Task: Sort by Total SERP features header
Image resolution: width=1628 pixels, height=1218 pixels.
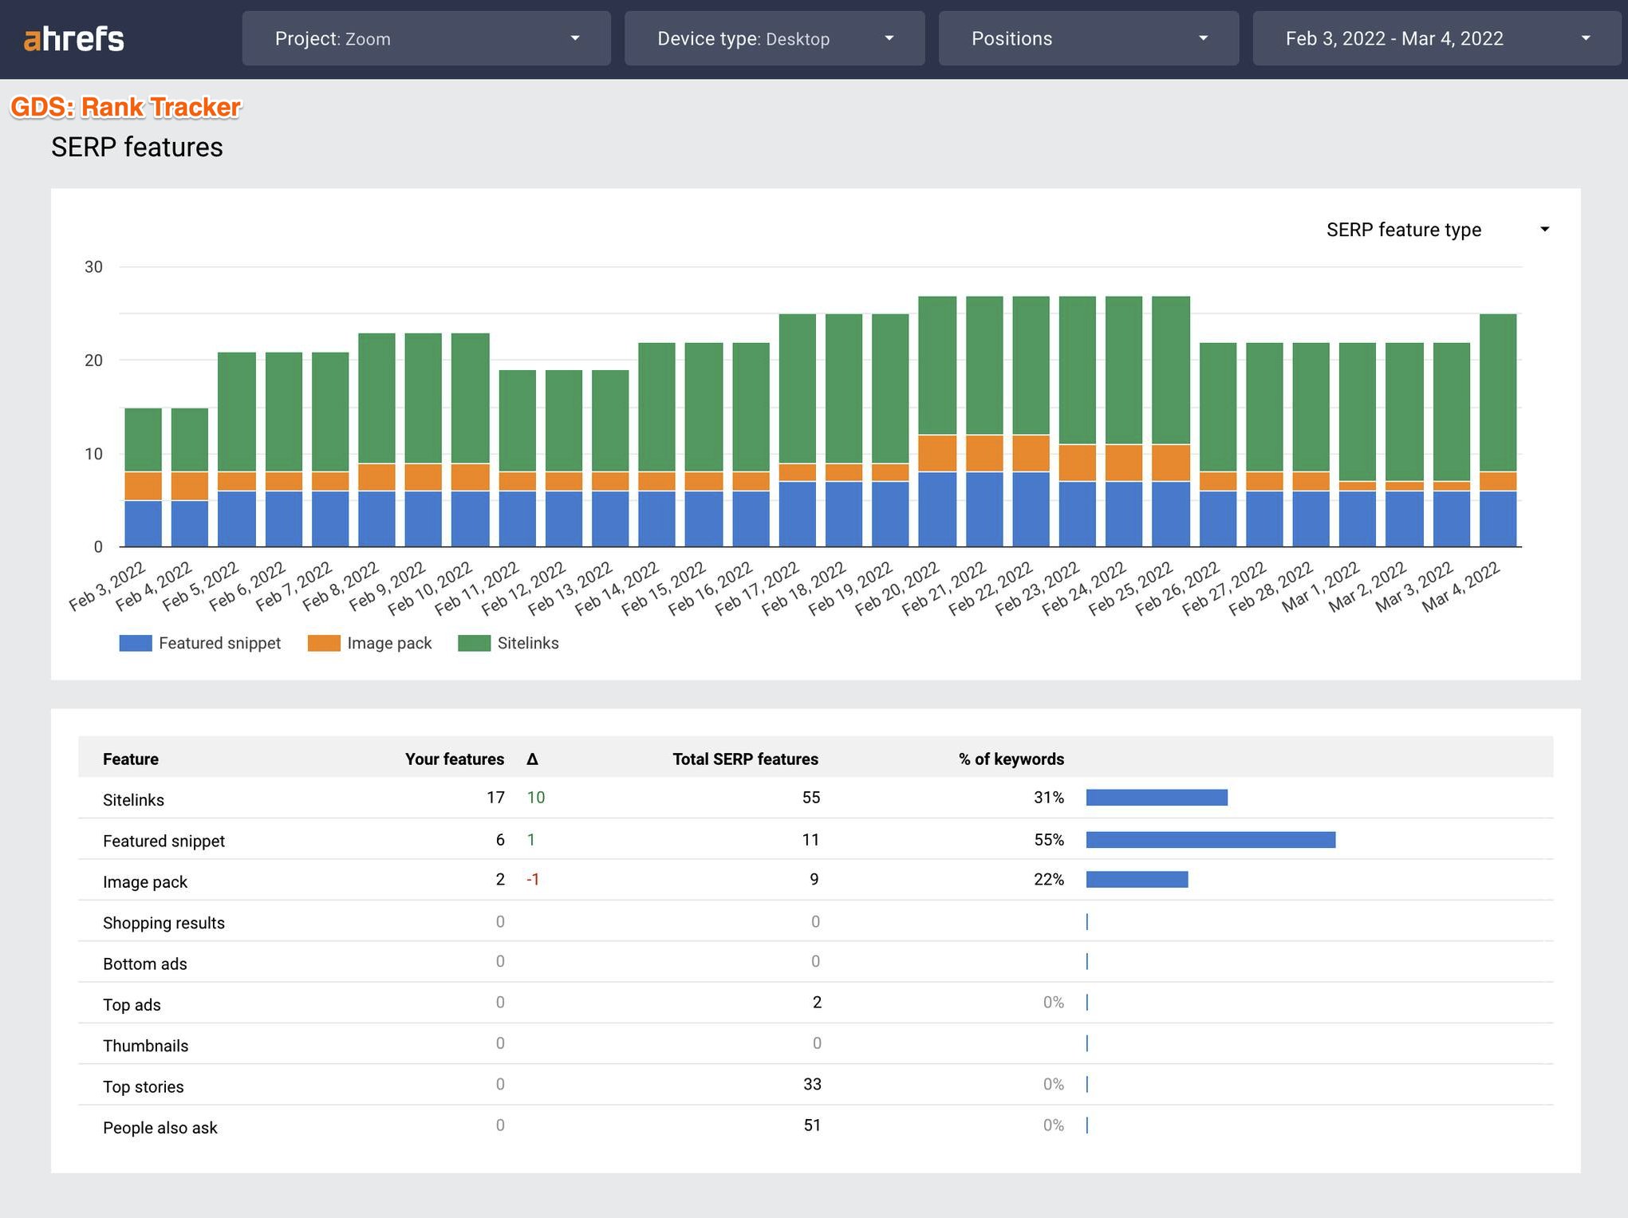Action: click(x=745, y=759)
